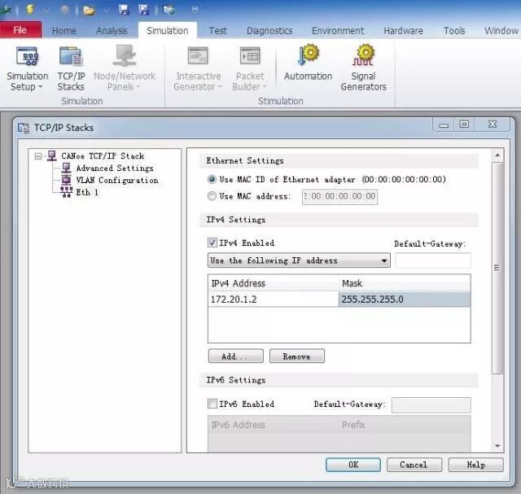Screen dimensions: 521x494
Task: Click the Cancel button
Action: (x=414, y=465)
